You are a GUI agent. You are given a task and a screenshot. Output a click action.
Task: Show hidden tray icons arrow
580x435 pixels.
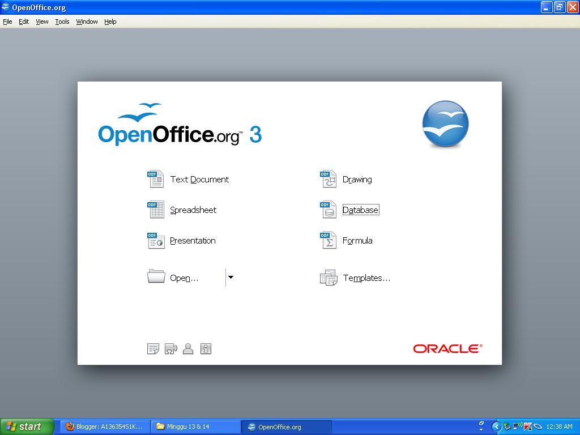497,427
